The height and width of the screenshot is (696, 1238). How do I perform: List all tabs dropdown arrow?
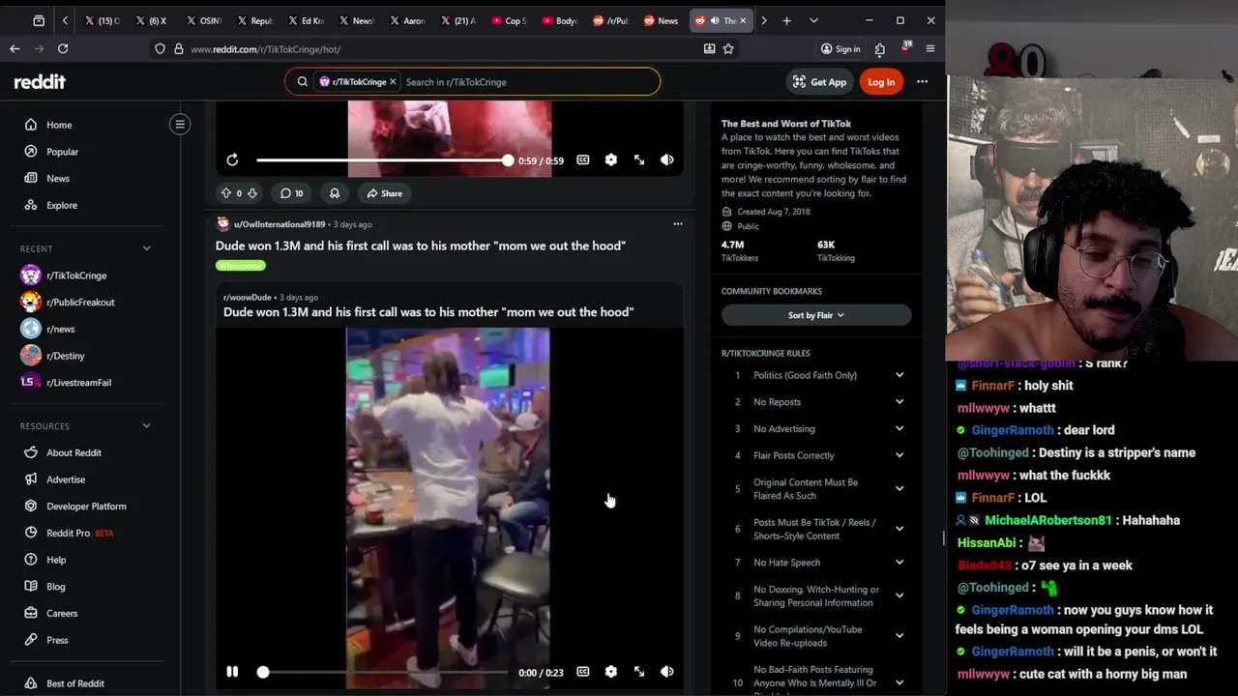pos(813,20)
